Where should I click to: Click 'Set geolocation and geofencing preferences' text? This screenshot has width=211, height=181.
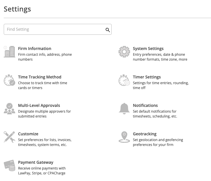click(158, 142)
